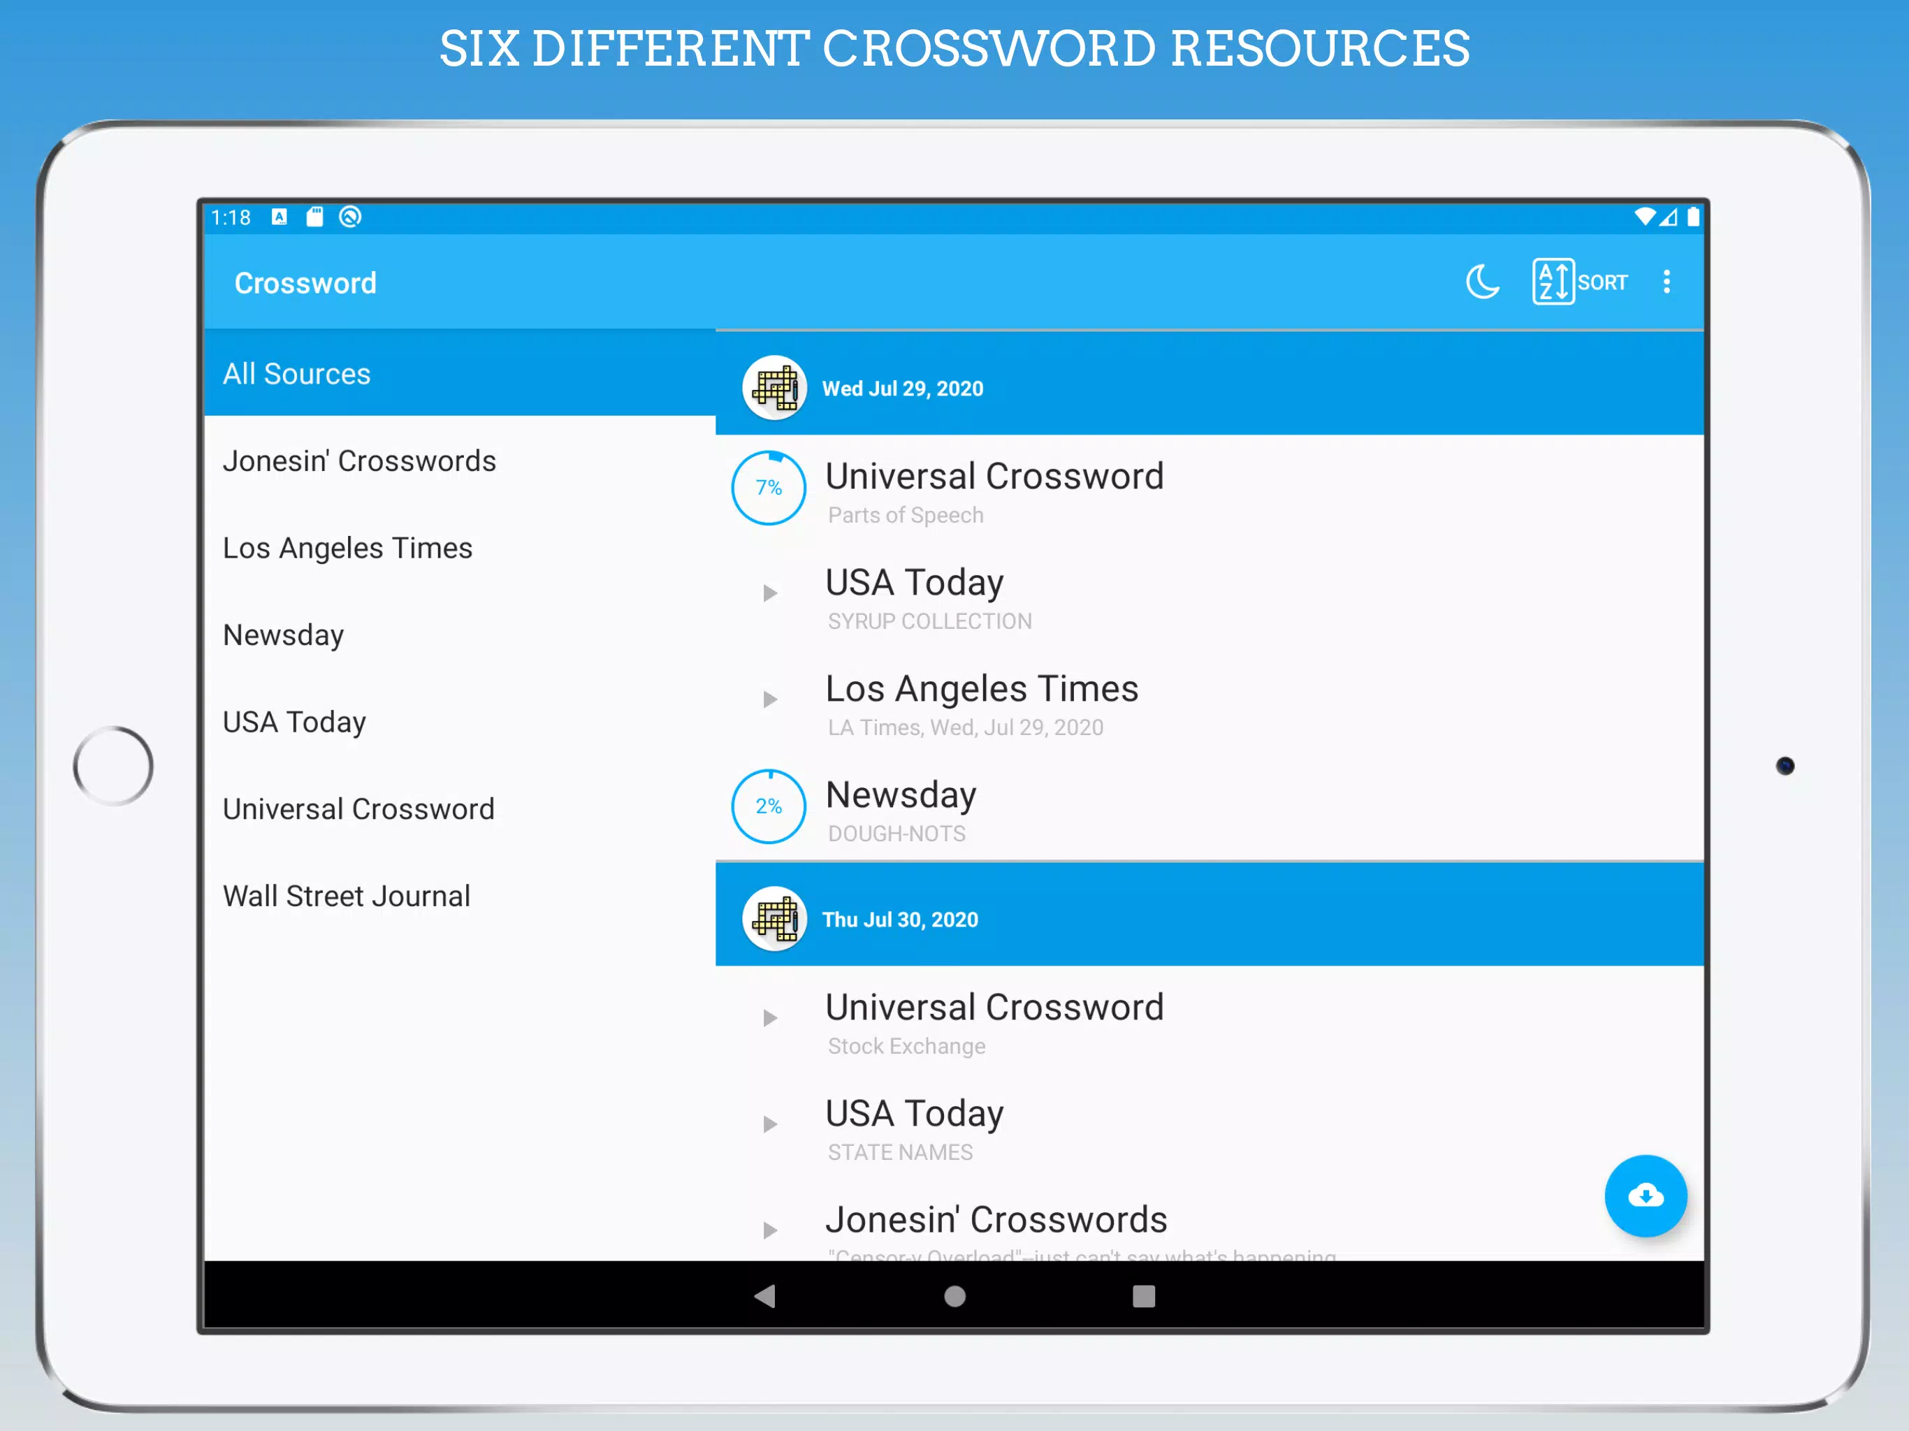Select All Sources in the sidebar
1909x1431 pixels.
(x=297, y=374)
